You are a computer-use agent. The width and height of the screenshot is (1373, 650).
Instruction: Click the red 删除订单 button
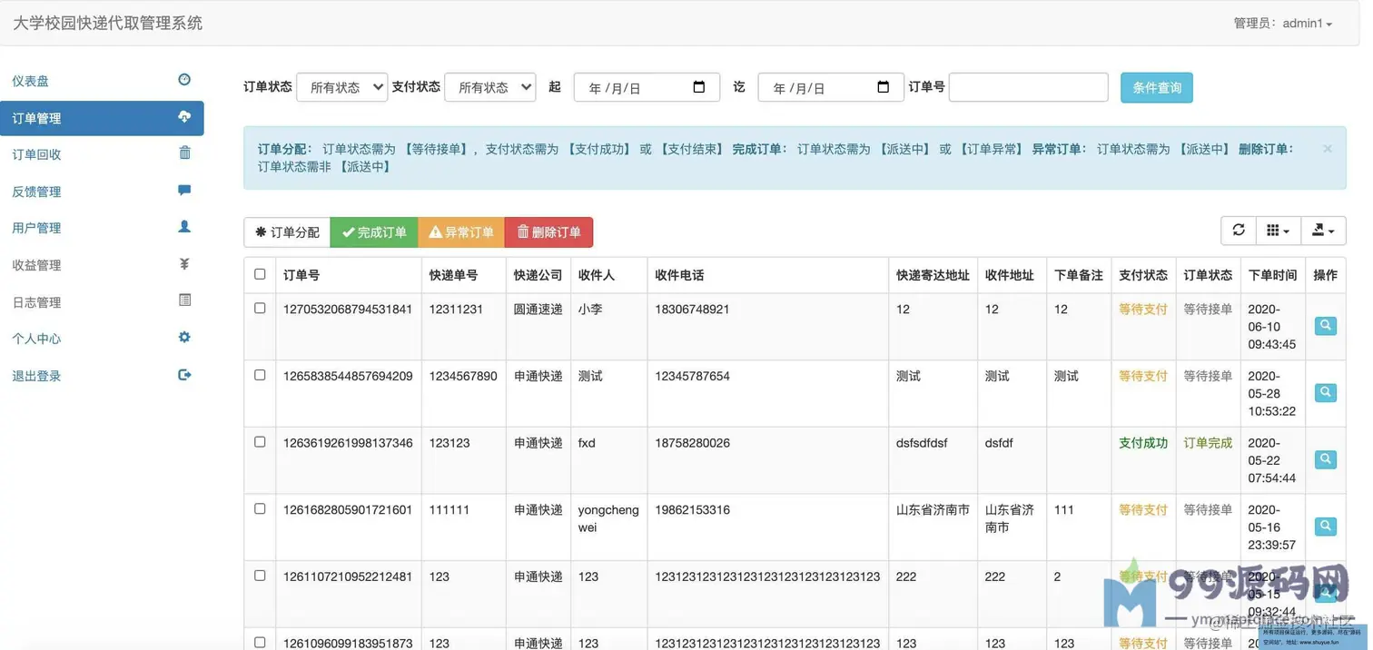tap(548, 232)
